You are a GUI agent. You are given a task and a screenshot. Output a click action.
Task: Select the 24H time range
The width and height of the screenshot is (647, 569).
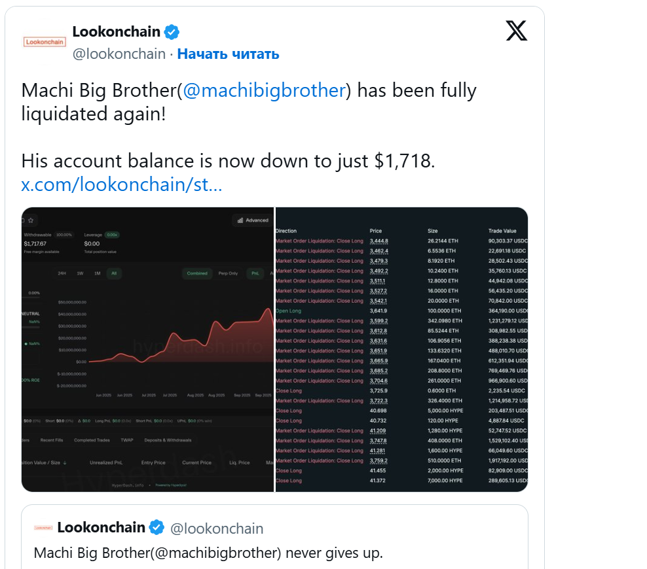[x=62, y=273]
